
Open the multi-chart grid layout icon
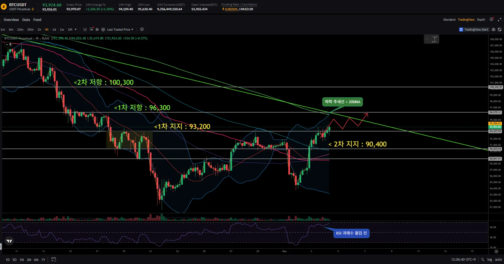(x=492, y=20)
